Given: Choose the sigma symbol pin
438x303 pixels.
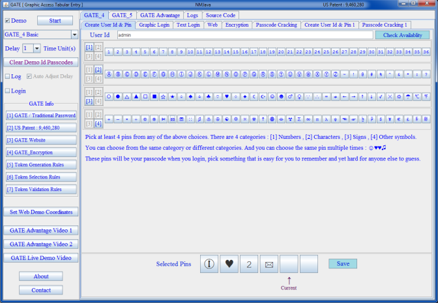Looking at the screenshot, I should pos(299,119).
